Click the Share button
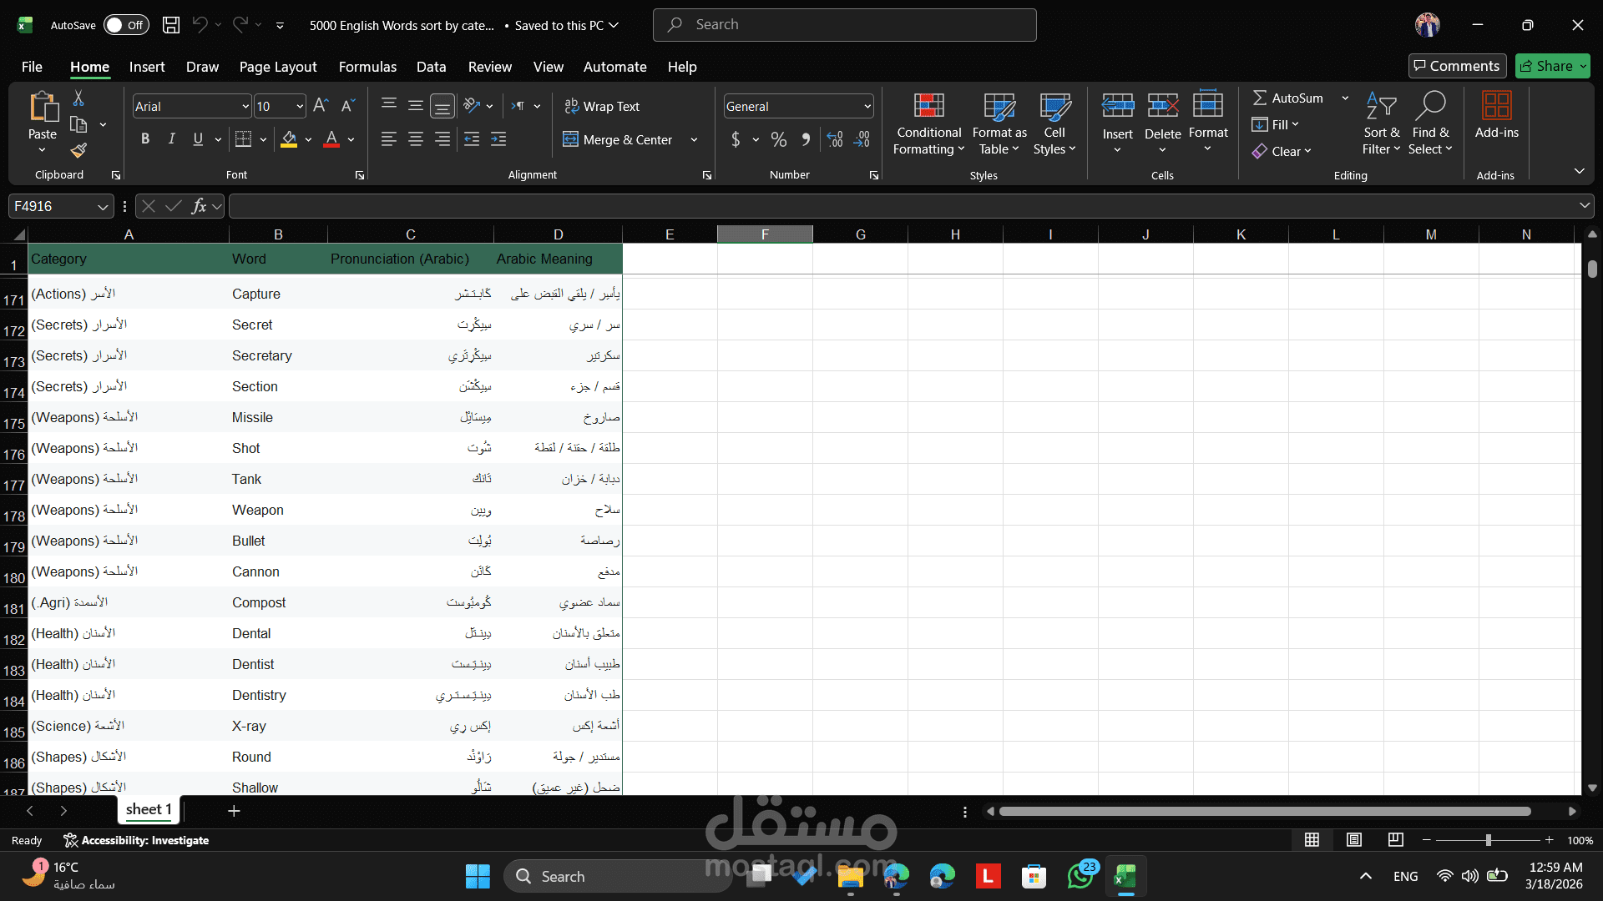 point(1550,65)
